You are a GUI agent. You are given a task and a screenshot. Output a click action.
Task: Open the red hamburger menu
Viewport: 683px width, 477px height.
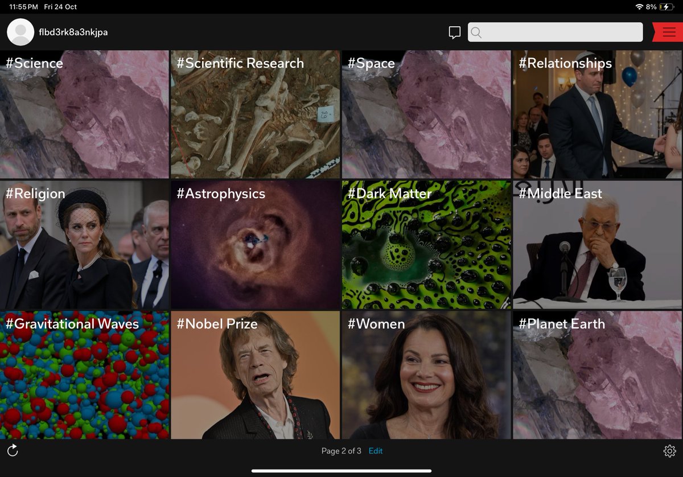click(668, 32)
